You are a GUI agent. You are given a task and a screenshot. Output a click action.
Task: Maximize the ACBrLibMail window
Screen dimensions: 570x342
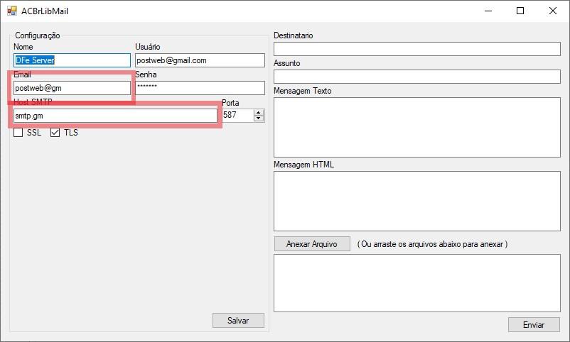point(520,11)
